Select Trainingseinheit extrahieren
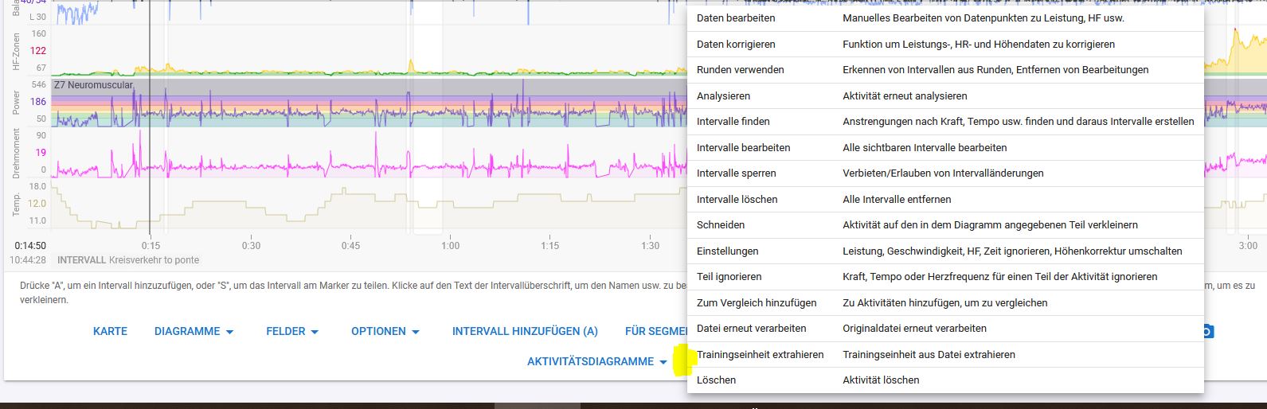The width and height of the screenshot is (1267, 409). (x=945, y=355)
